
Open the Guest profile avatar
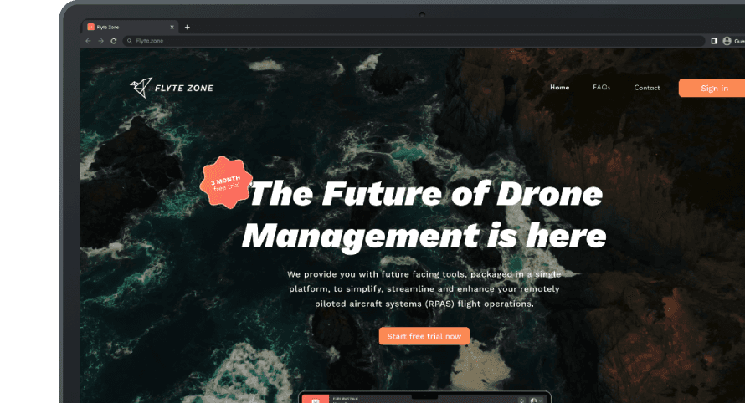(727, 41)
